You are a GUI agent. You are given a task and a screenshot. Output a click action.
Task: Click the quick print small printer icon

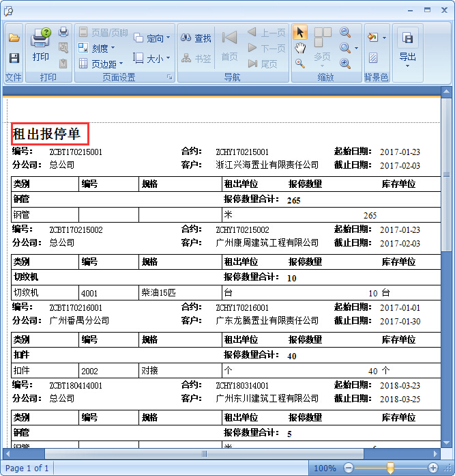63,32
